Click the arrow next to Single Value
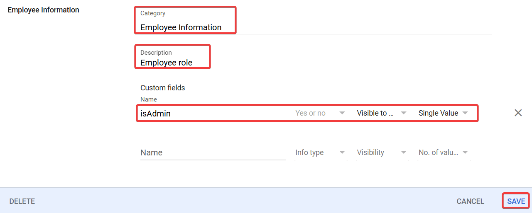532x213 pixels. point(465,113)
